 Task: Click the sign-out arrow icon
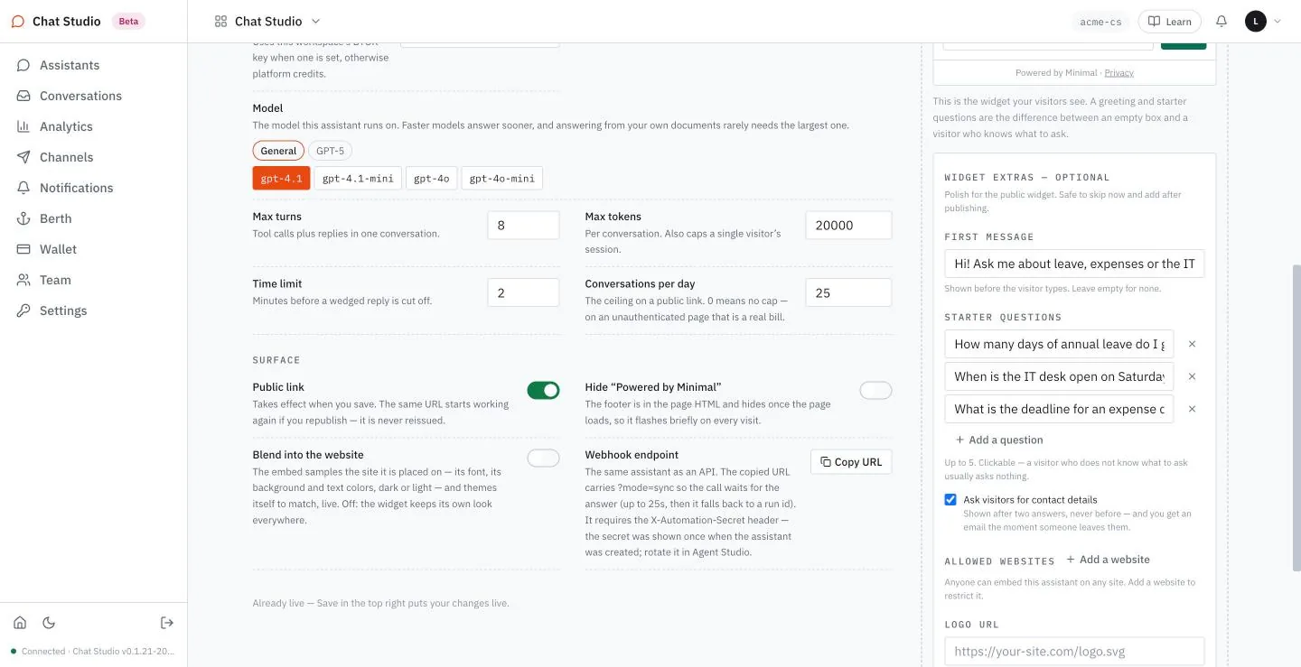point(167,623)
